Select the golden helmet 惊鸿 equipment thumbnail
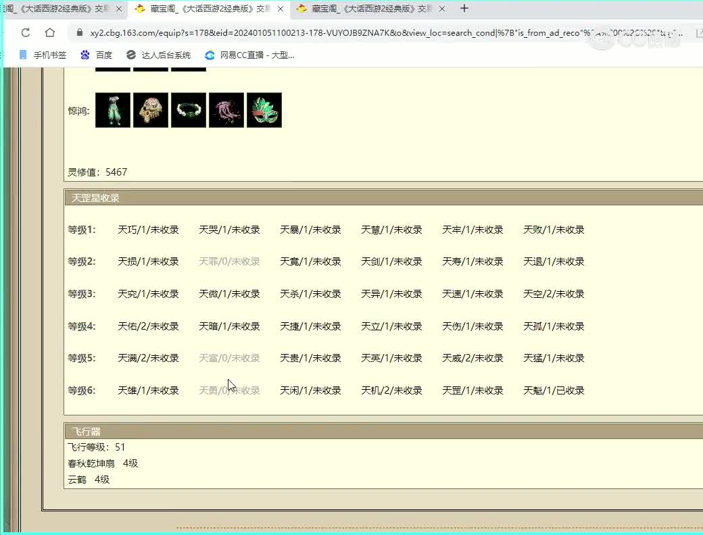 coord(151,110)
